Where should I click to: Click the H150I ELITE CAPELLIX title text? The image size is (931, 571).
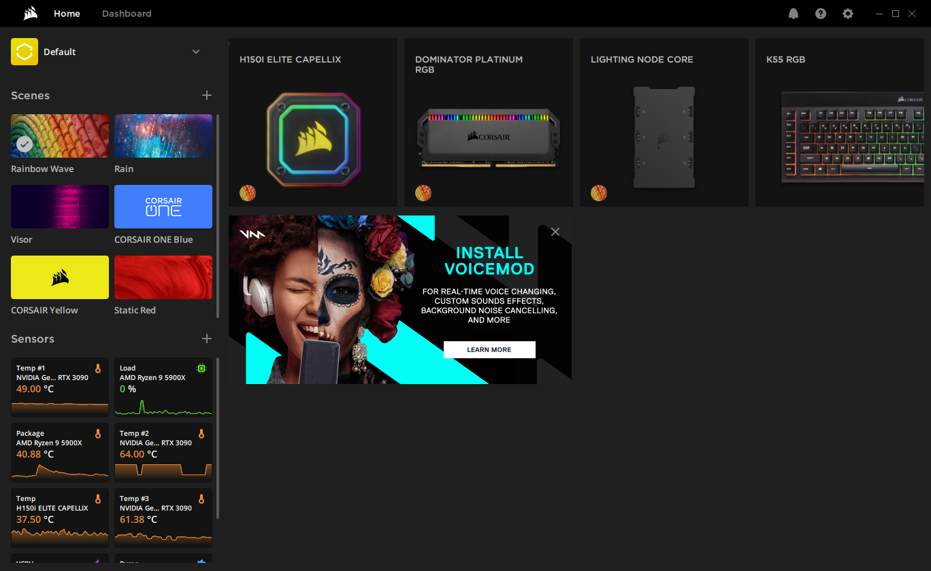coord(291,60)
